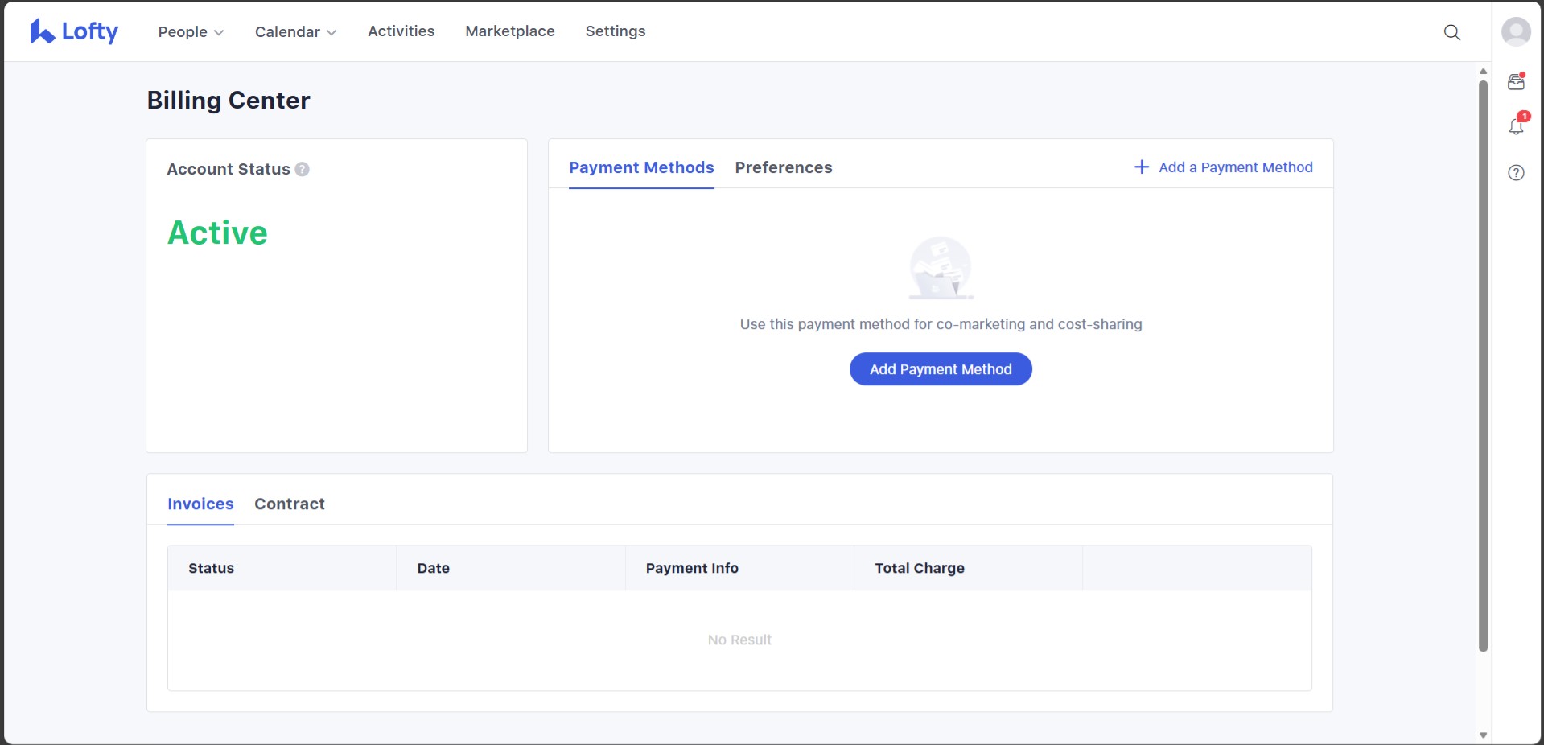Open the Activities menu item
The height and width of the screenshot is (745, 1544).
[401, 31]
